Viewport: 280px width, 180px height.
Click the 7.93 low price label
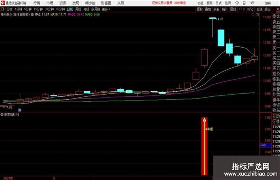click(9, 107)
